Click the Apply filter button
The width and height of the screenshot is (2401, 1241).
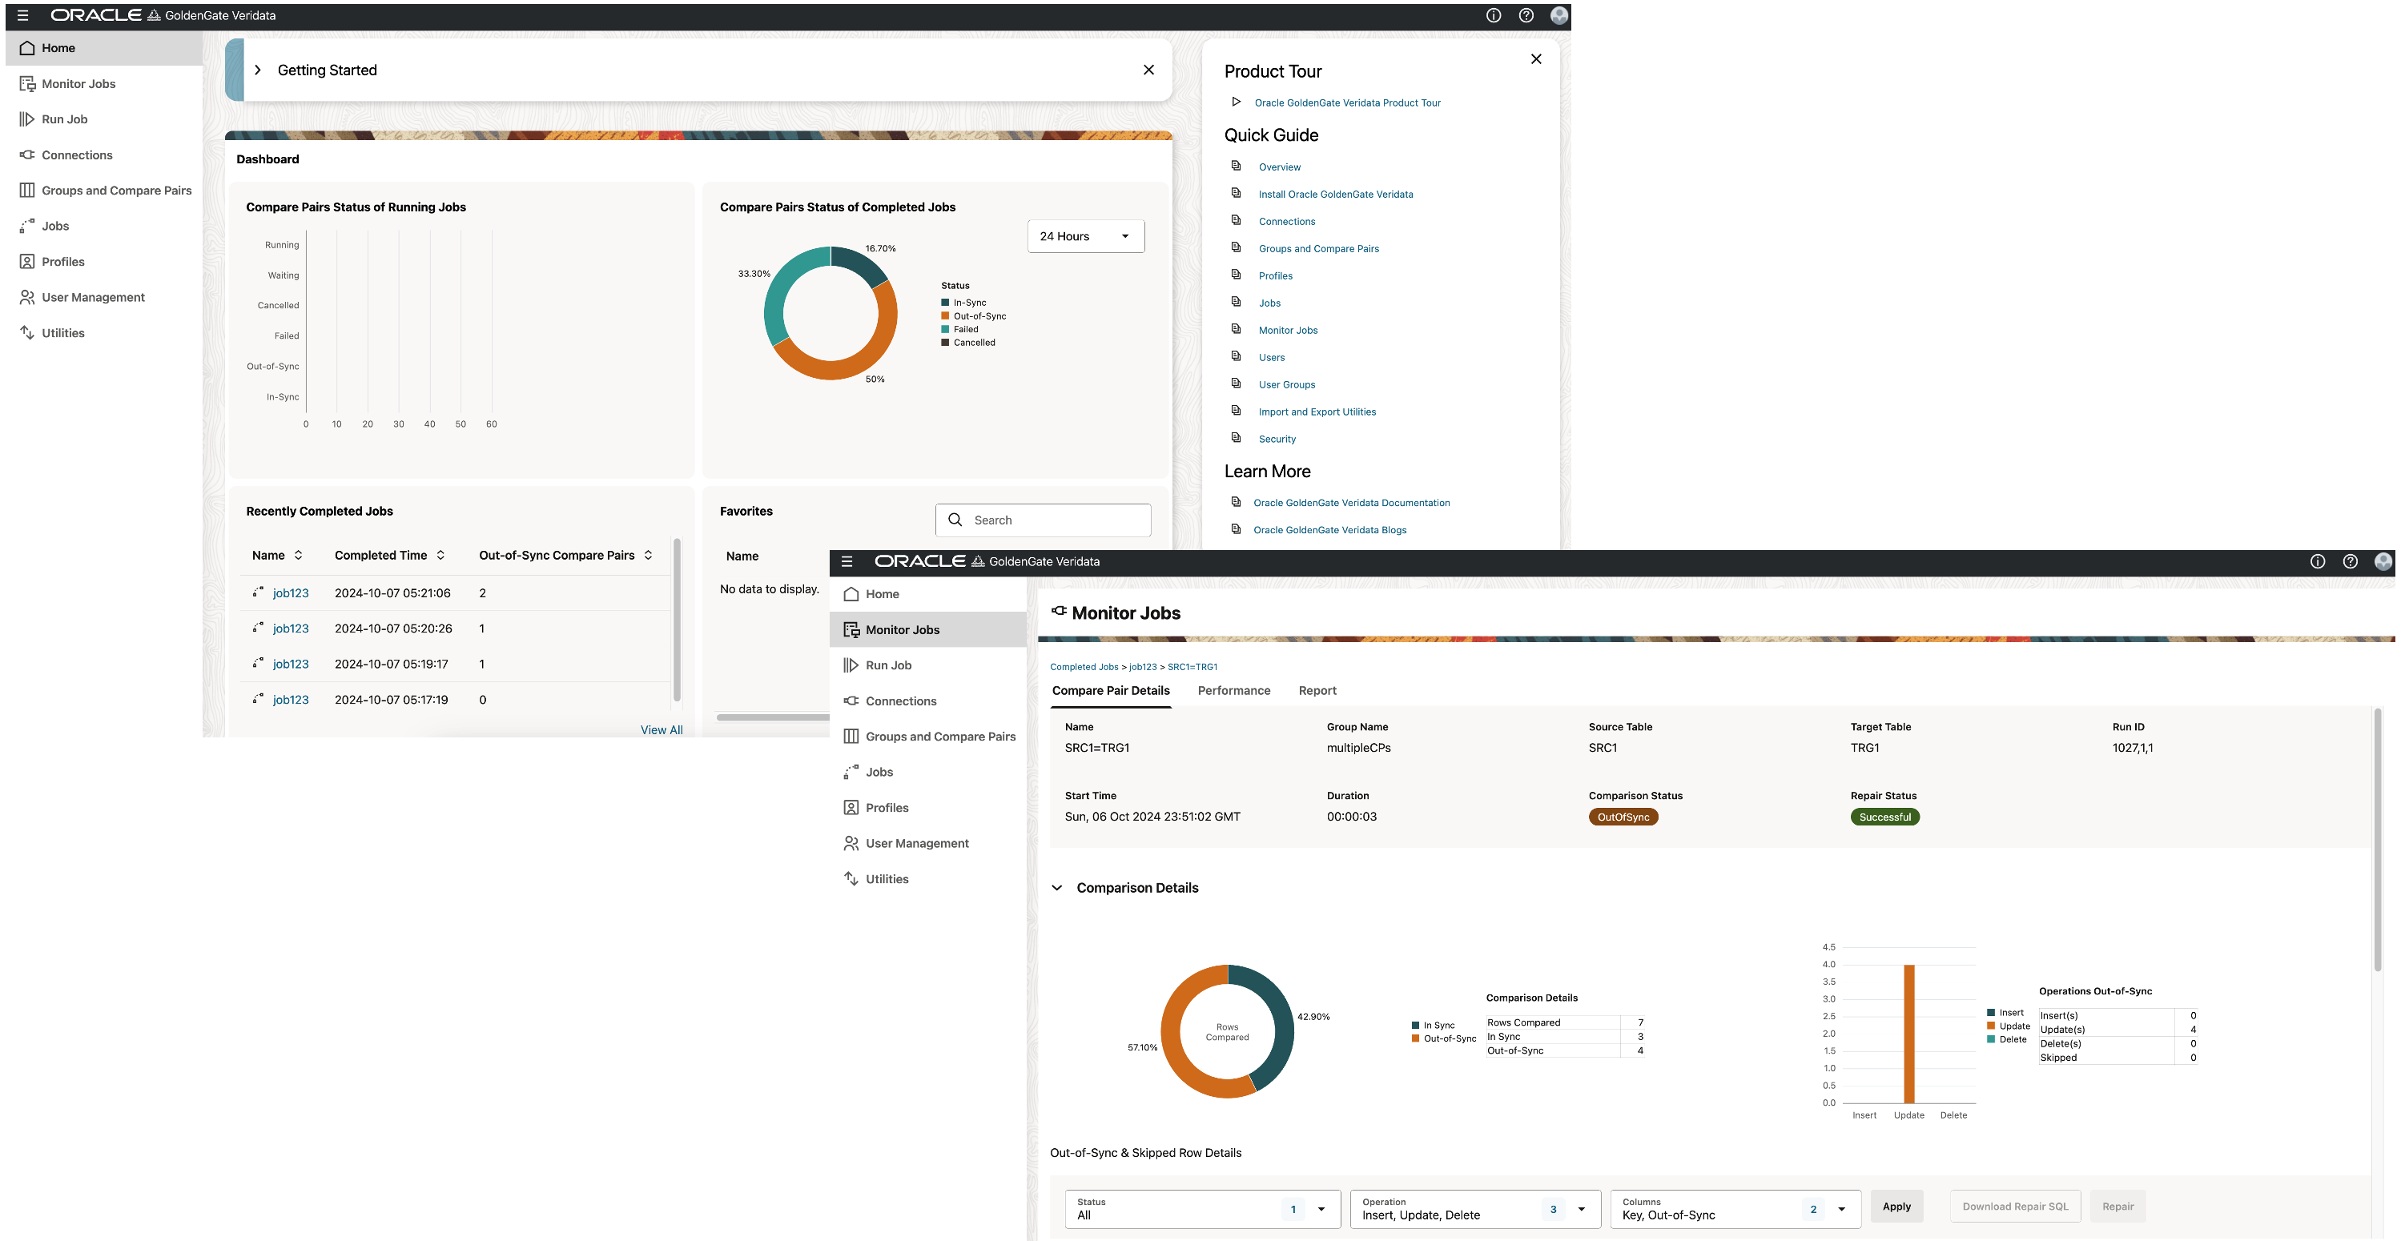[1896, 1207]
